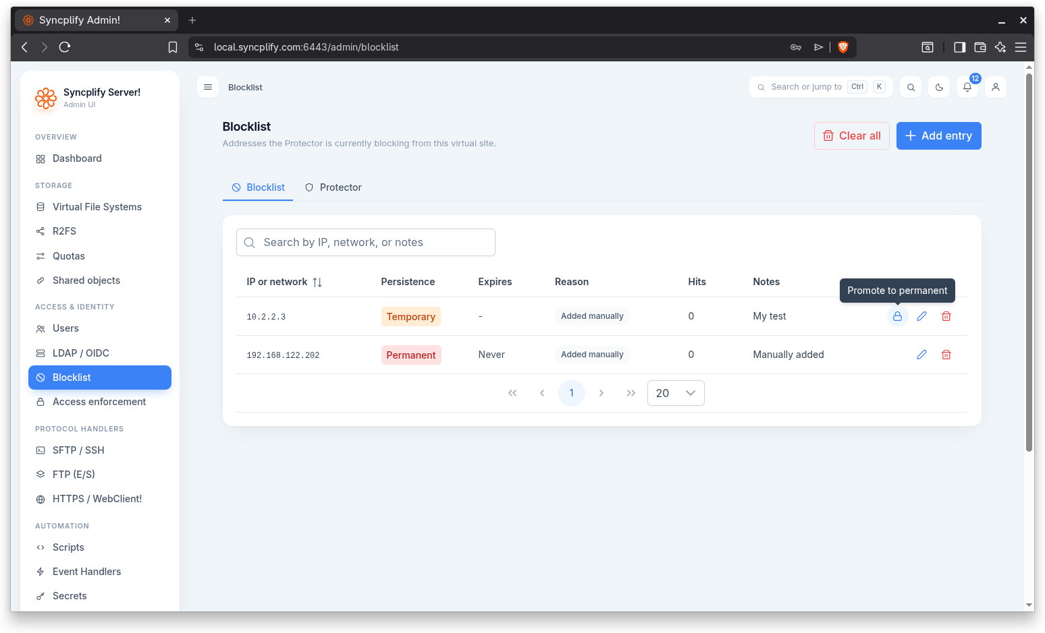1045x633 pixels.
Task: Sort by IP or network column arrows
Action: (317, 282)
